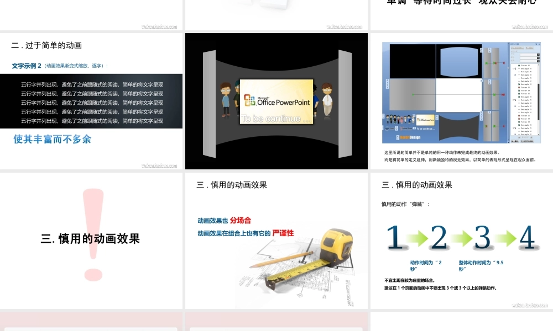Click the green arrow between numbers 2 and 3

coord(461,237)
